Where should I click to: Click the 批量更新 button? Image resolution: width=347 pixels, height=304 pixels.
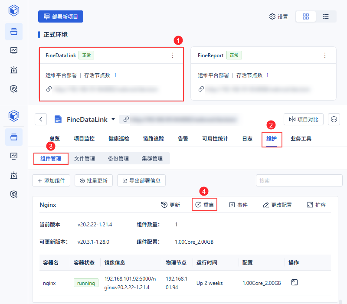click(94, 180)
